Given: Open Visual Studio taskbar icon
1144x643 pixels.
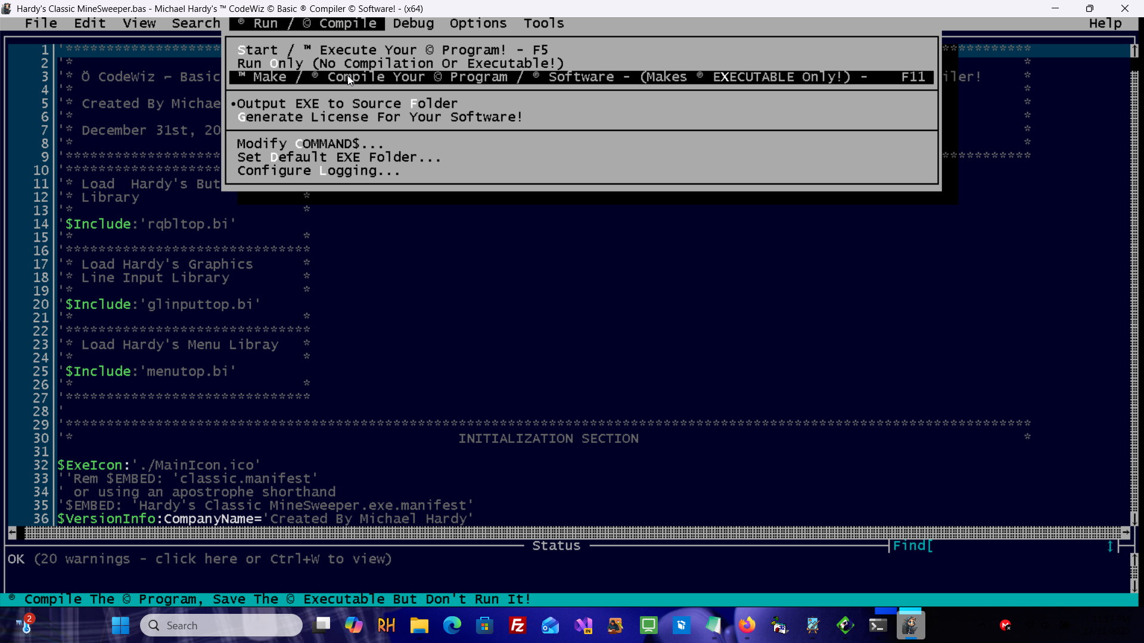Looking at the screenshot, I should [583, 625].
